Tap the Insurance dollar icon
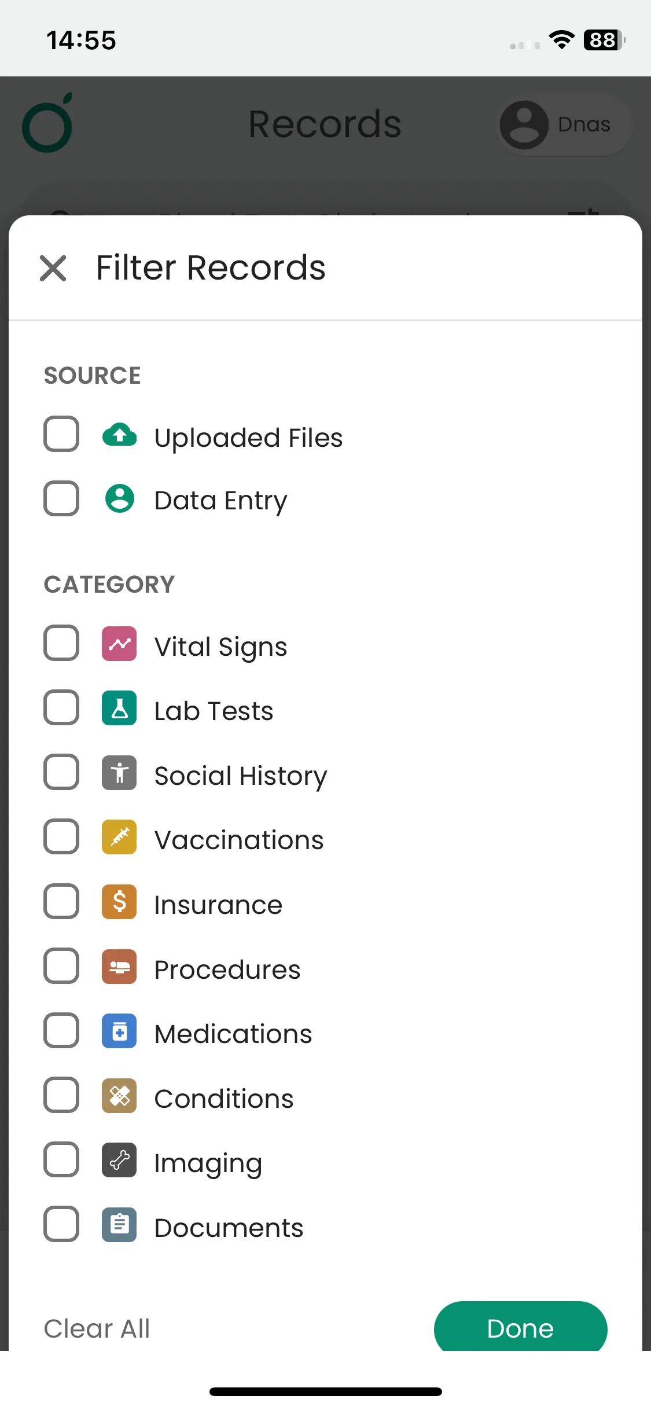Image resolution: width=651 pixels, height=1410 pixels. click(119, 902)
